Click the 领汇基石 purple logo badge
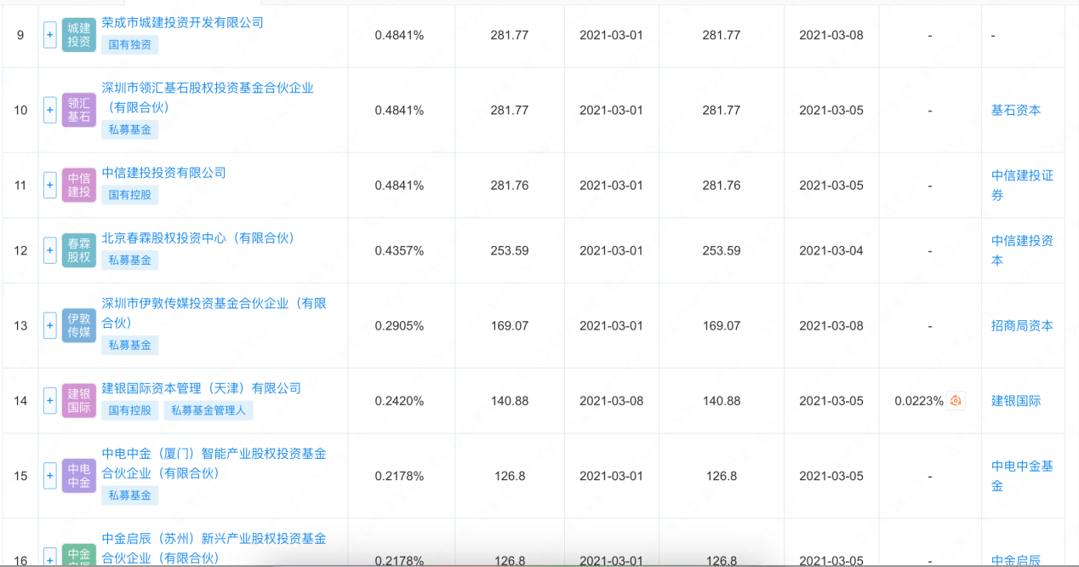This screenshot has width=1079, height=567. point(79,110)
